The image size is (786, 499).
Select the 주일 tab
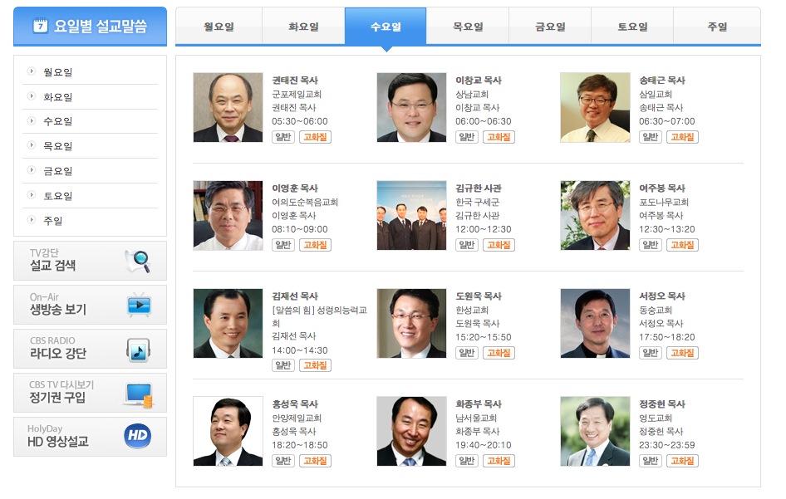coord(717,27)
